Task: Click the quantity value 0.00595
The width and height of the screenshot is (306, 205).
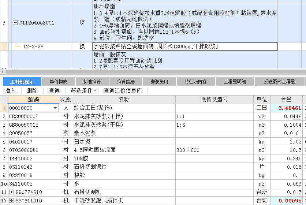Action: pyautogui.click(x=286, y=201)
